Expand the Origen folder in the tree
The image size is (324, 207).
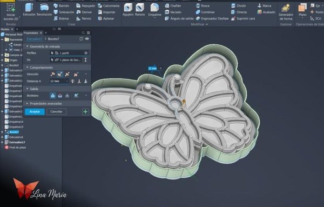2,60
